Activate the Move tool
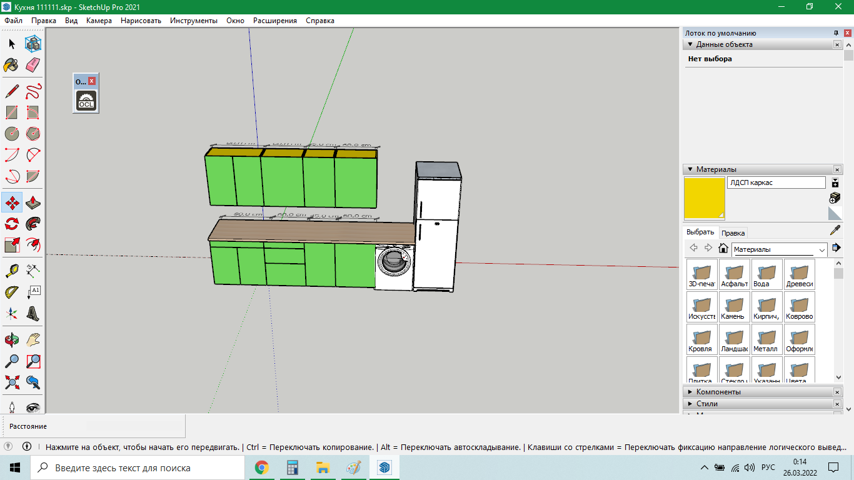Viewport: 854px width, 480px height. click(x=12, y=202)
